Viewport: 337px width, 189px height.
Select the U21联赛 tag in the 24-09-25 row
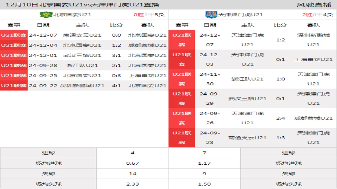coord(14,75)
